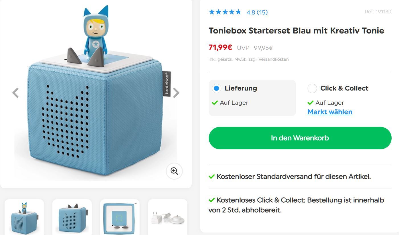Select the Click & Collect radio option

tap(312, 88)
